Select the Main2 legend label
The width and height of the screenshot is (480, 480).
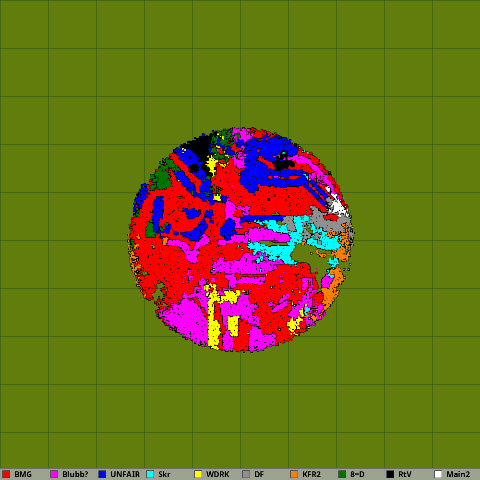click(458, 474)
